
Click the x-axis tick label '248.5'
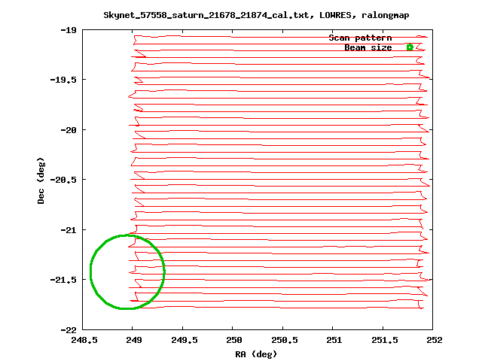click(x=84, y=340)
